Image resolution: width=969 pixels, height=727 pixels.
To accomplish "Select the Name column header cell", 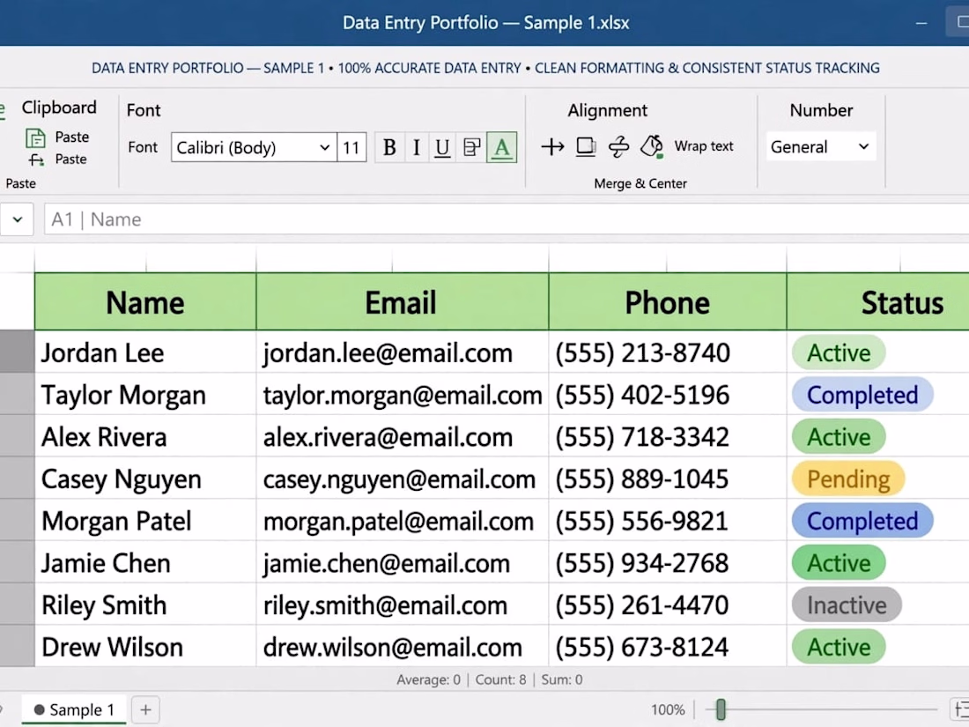I will tap(145, 301).
